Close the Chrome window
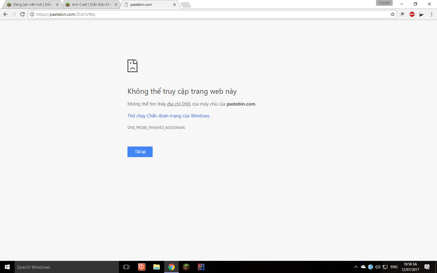The image size is (437, 273). [429, 4]
